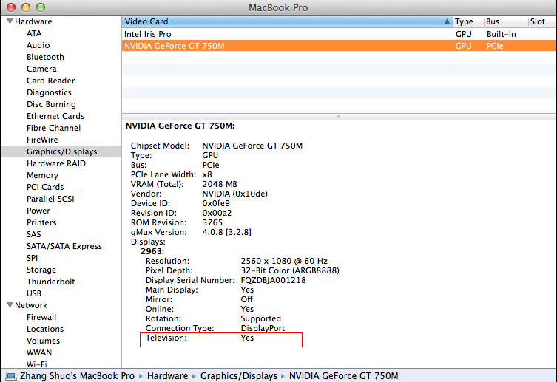
Task: Click Hardware in the bottom path bar
Action: click(167, 376)
